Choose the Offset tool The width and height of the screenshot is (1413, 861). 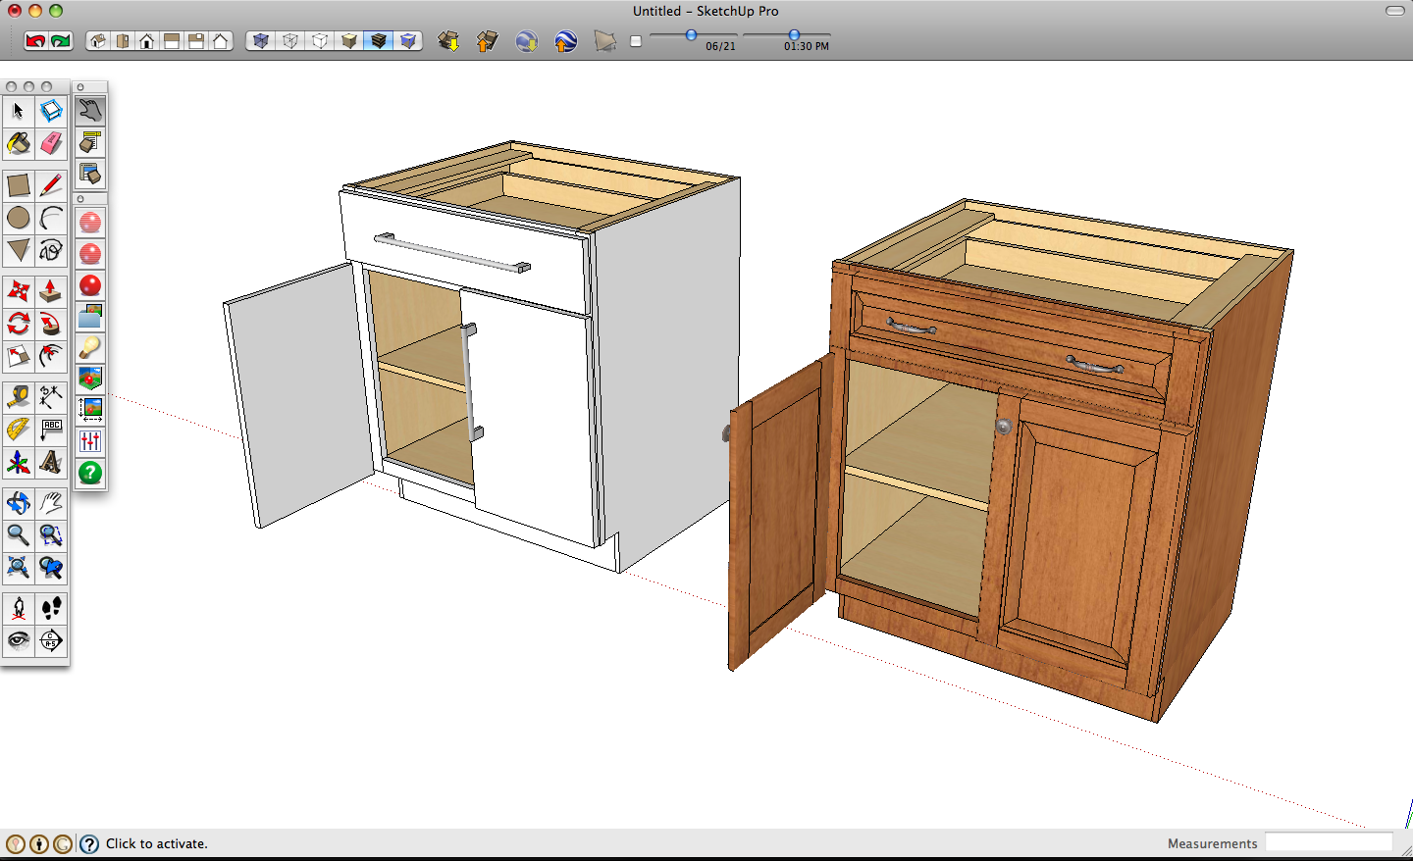pyautogui.click(x=51, y=356)
